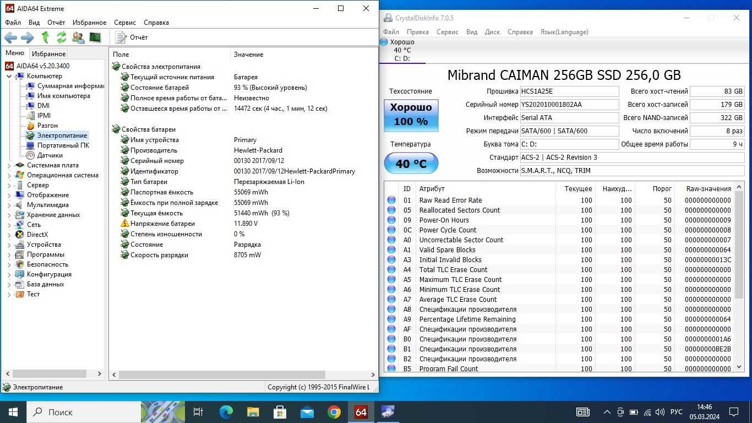Select the DMI tree item
Screen dimensions: 752x423
pos(43,106)
